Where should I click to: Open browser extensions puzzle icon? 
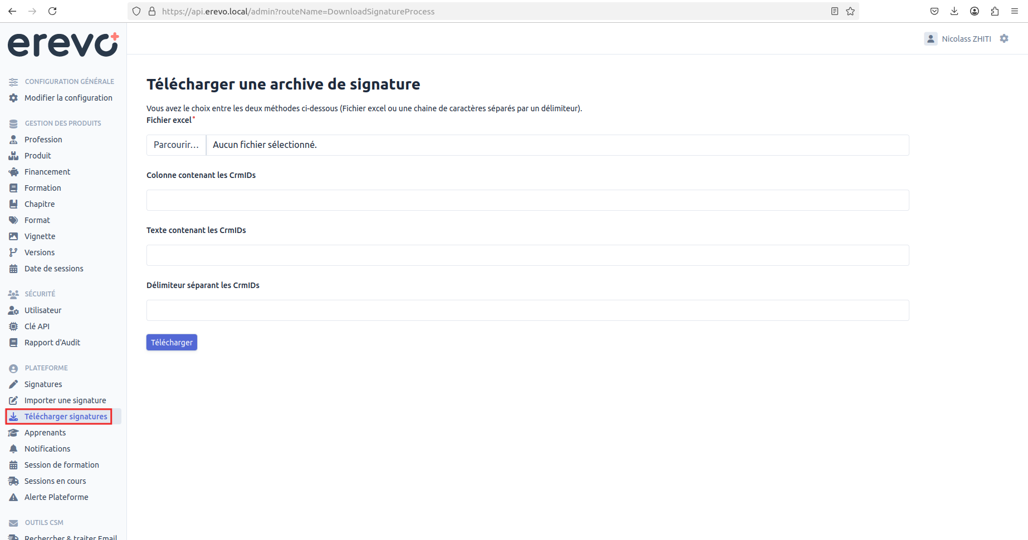tap(995, 11)
